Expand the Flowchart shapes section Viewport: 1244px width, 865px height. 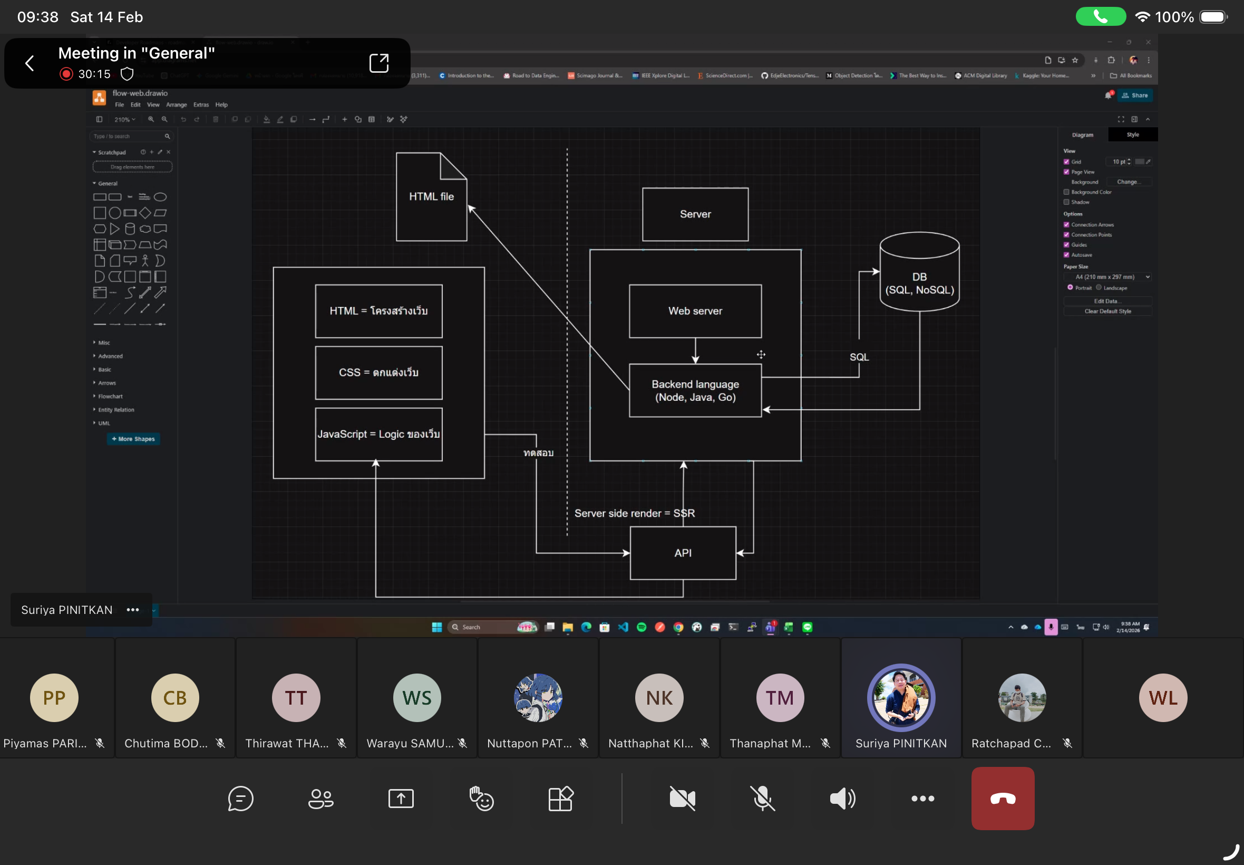(110, 396)
